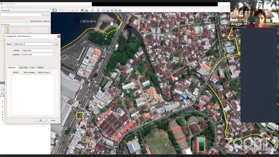Viewport: 279px width, 157px height.
Task: Focus the Search text field
Action: (21, 15)
